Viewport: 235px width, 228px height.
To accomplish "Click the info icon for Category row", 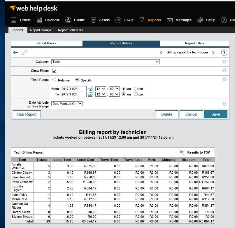I will [225, 62].
